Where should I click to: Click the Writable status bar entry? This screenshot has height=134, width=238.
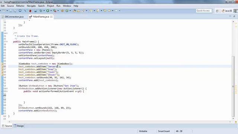point(143,131)
